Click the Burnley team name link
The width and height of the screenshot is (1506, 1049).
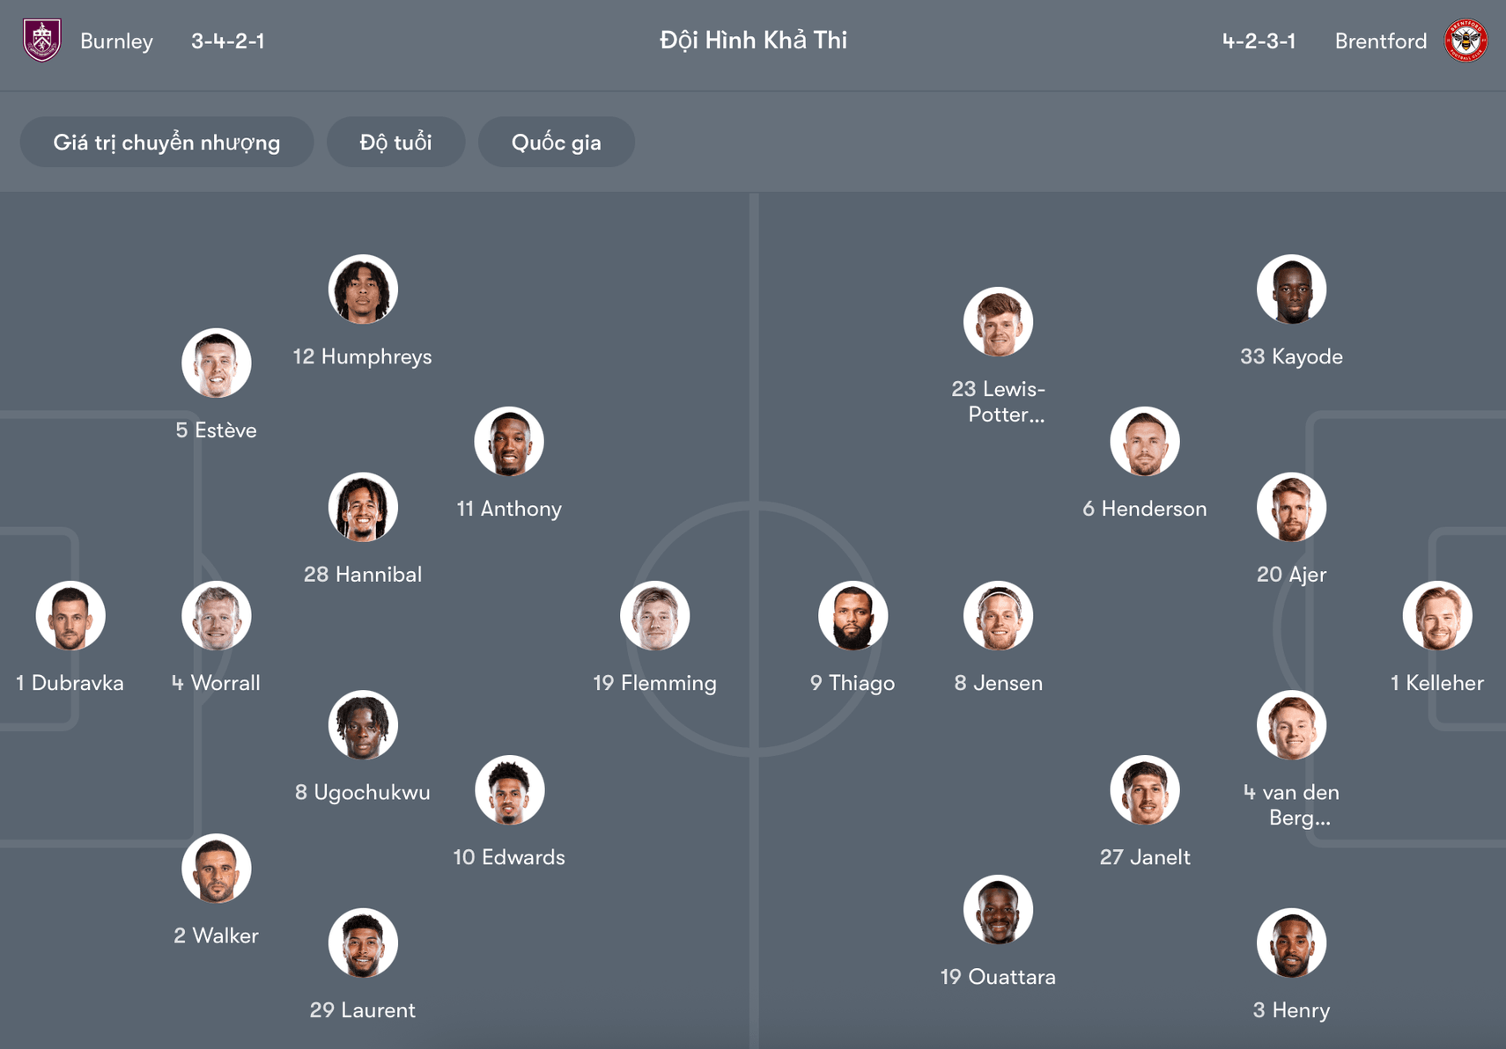coord(116,40)
